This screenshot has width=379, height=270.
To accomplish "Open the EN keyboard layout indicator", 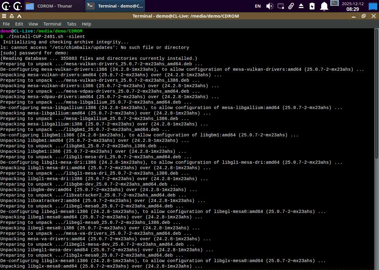I will pos(258,6).
